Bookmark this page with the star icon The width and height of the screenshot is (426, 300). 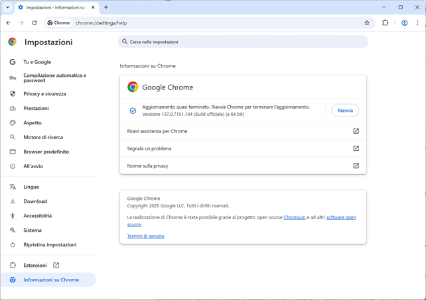tap(367, 23)
